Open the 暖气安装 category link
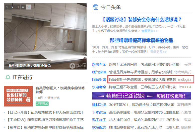 tap(99, 72)
